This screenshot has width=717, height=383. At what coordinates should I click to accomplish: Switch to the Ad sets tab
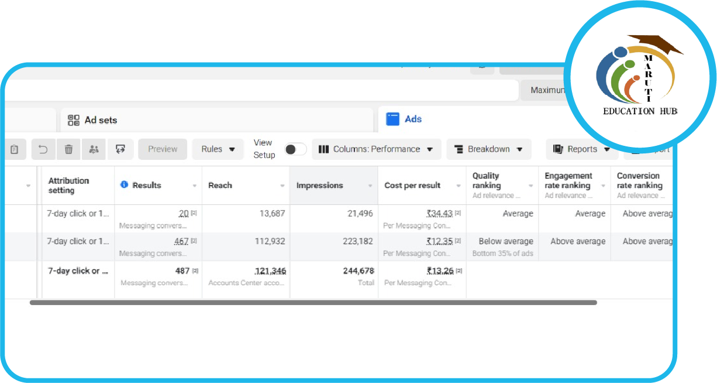click(101, 120)
